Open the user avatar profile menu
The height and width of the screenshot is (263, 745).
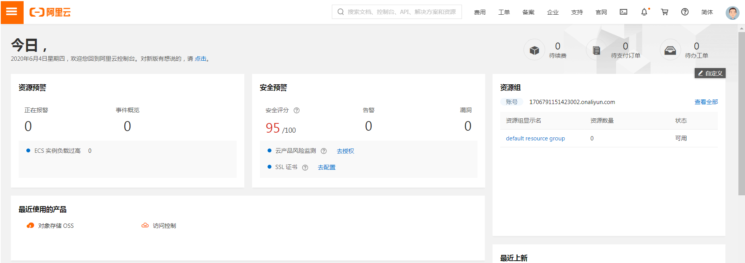732,12
